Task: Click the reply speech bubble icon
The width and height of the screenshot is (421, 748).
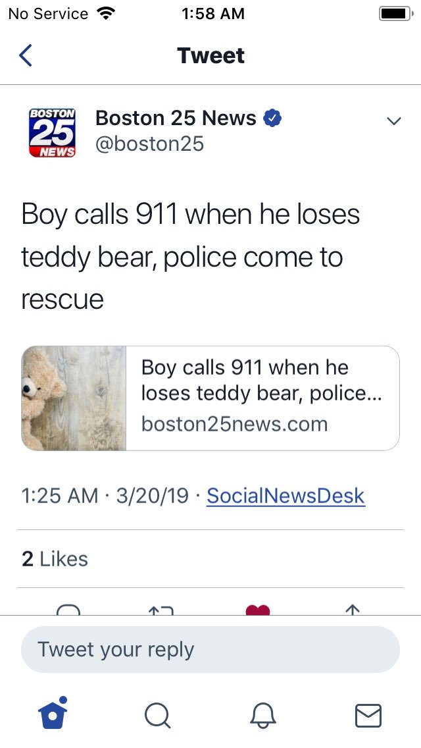Action: [x=68, y=609]
